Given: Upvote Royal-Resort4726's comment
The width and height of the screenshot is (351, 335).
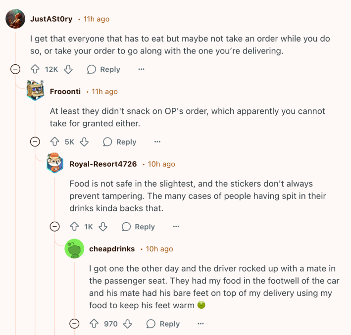Looking at the screenshot, I should (74, 227).
